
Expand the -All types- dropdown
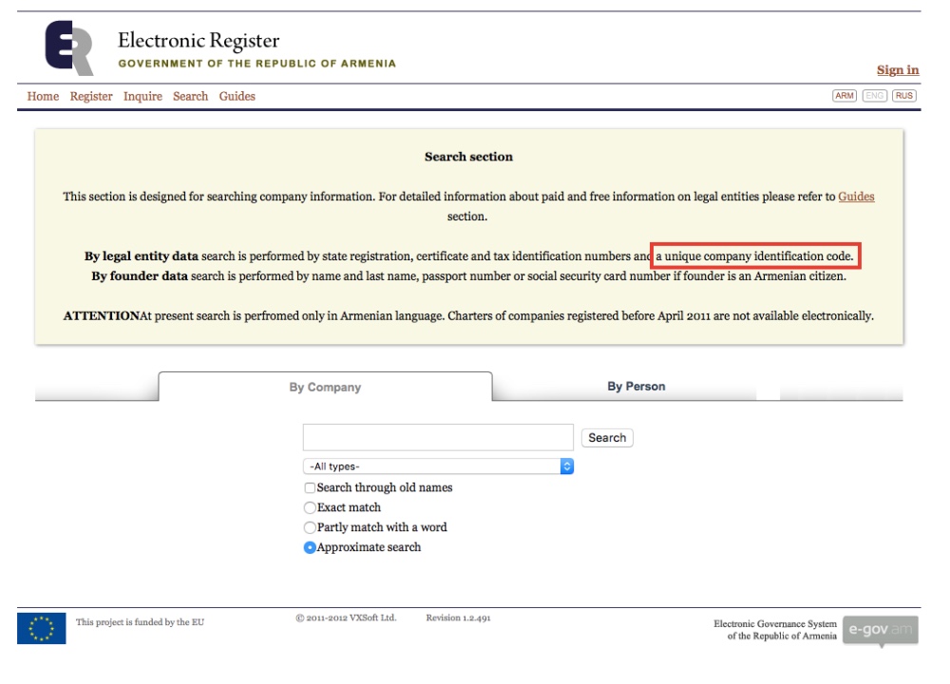(x=438, y=465)
